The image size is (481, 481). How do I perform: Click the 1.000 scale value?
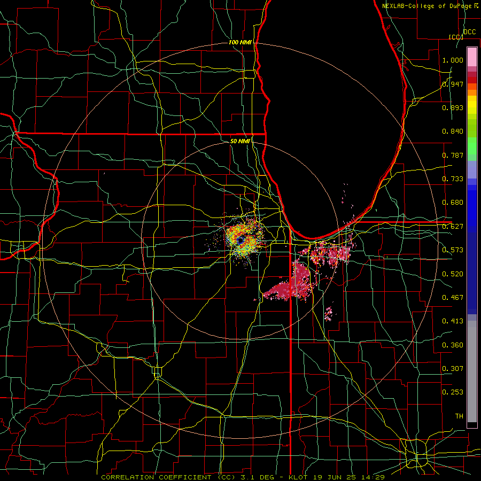click(453, 60)
